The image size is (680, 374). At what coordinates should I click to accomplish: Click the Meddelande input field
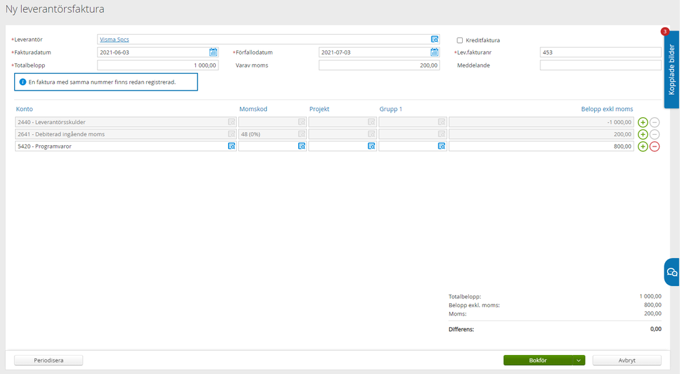point(600,65)
